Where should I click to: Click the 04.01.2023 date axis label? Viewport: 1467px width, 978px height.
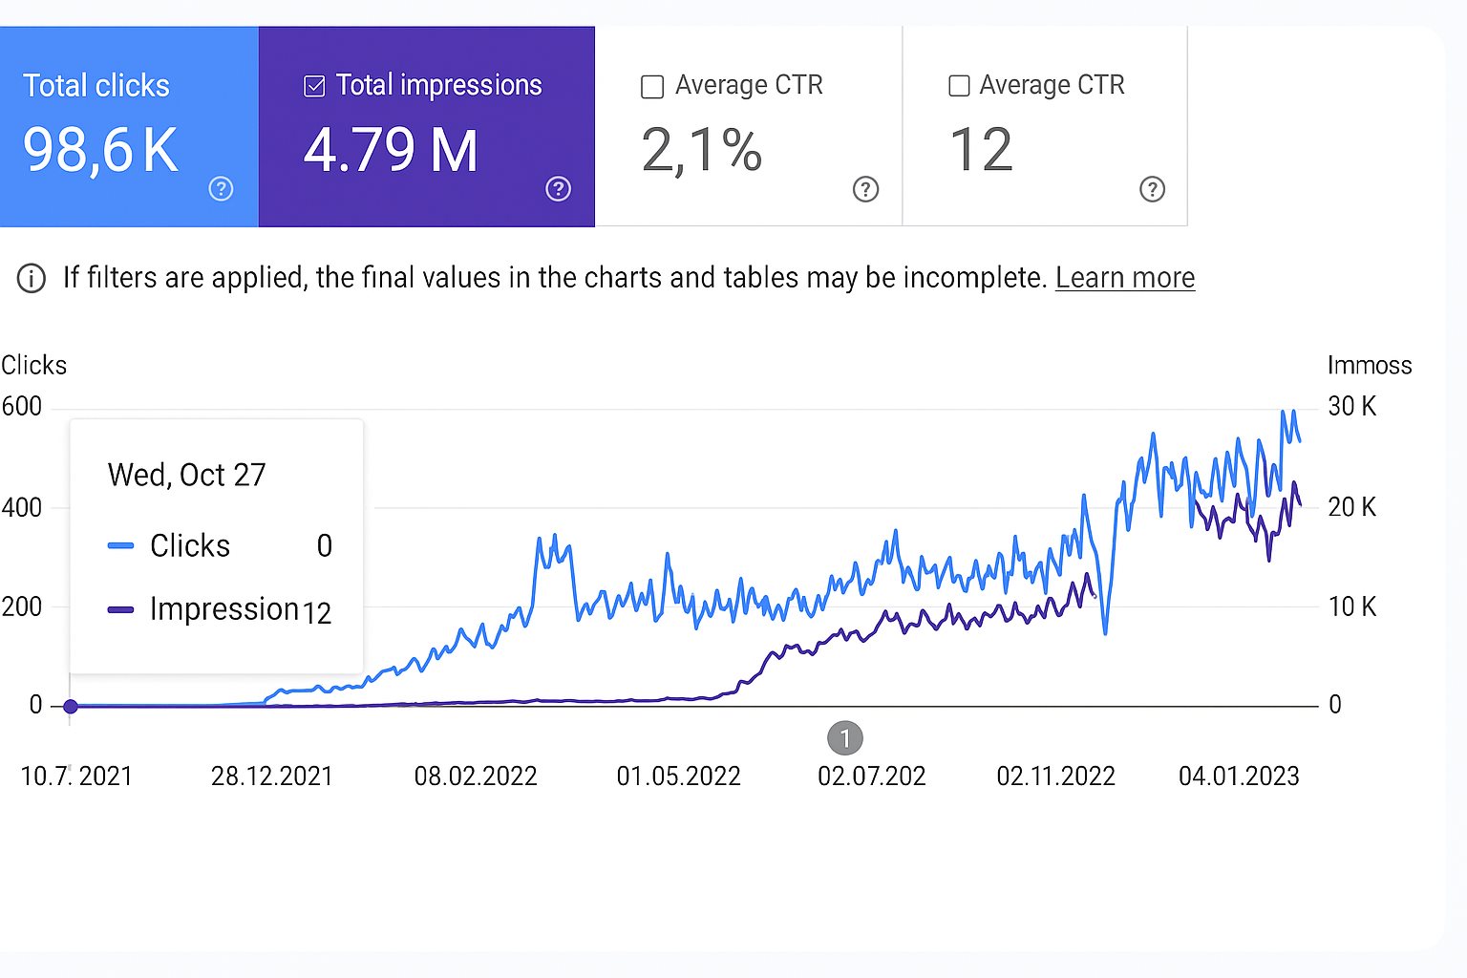coord(1238,776)
